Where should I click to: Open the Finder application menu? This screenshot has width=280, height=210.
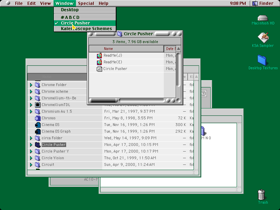[263, 3]
